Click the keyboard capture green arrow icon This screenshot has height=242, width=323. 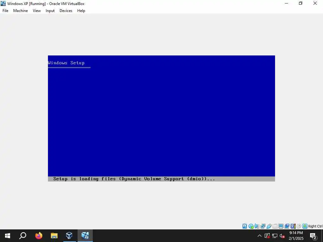[305, 226]
